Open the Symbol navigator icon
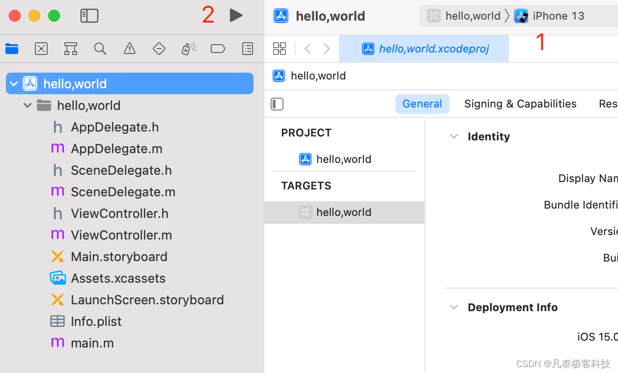This screenshot has width=618, height=373. click(x=71, y=49)
